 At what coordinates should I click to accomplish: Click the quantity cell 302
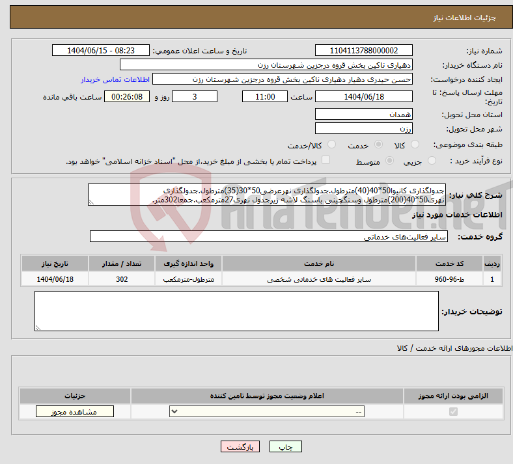(x=122, y=279)
